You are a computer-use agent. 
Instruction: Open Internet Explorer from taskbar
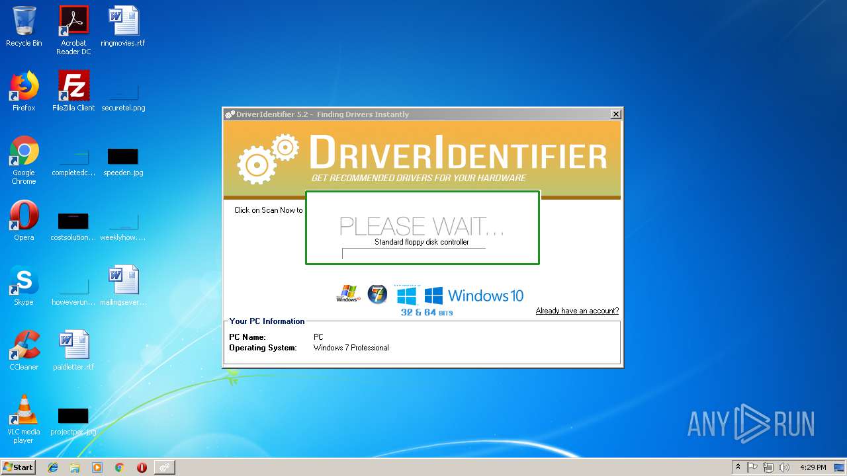[53, 467]
